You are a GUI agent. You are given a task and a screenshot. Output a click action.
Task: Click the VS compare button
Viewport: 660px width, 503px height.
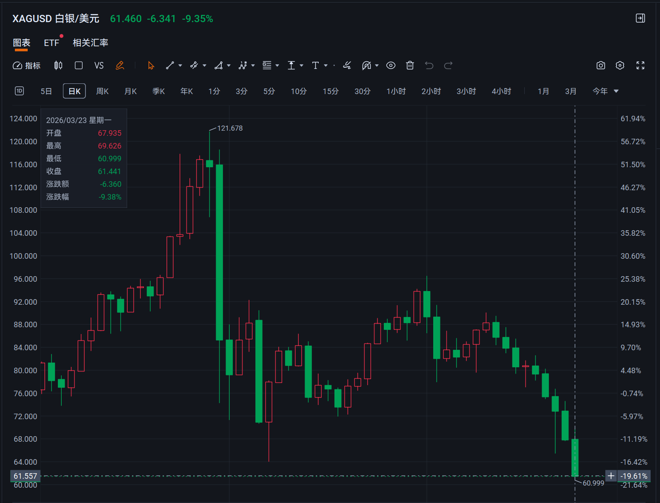[x=99, y=66]
